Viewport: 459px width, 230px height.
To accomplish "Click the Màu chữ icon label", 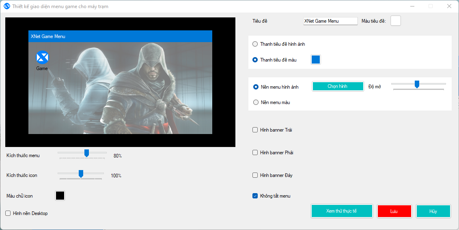I will [x=19, y=196].
